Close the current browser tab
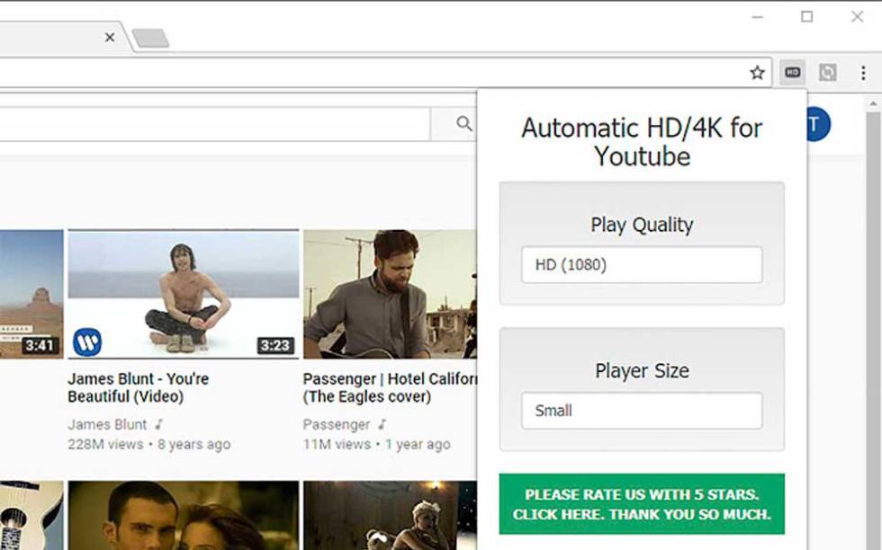The width and height of the screenshot is (882, 550). pyautogui.click(x=110, y=37)
